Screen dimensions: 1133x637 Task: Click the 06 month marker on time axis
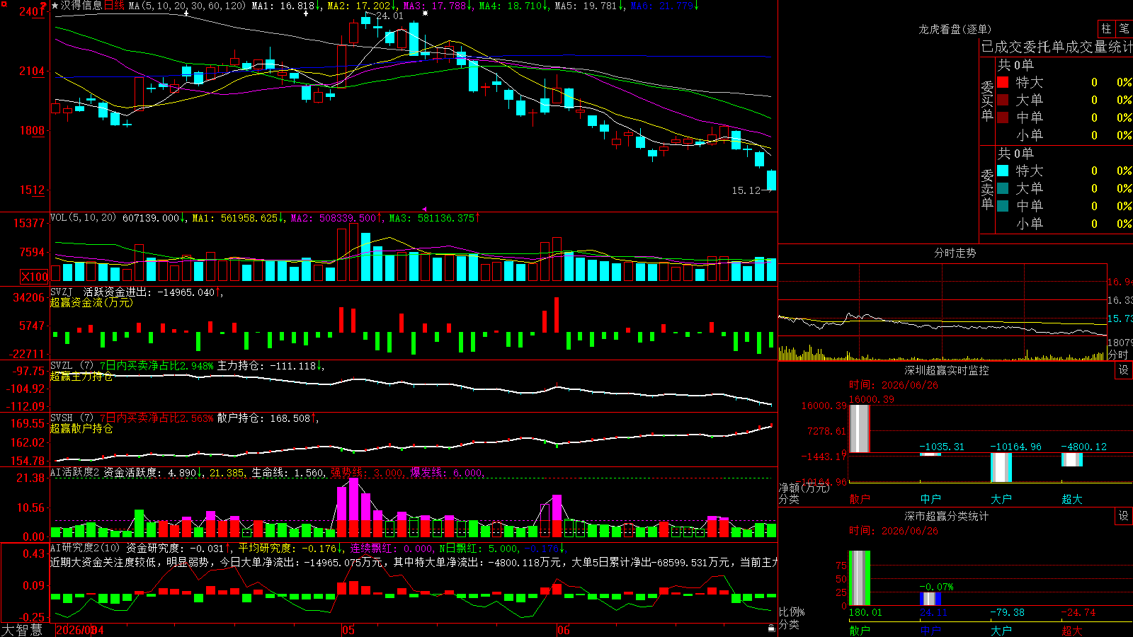pos(564,630)
